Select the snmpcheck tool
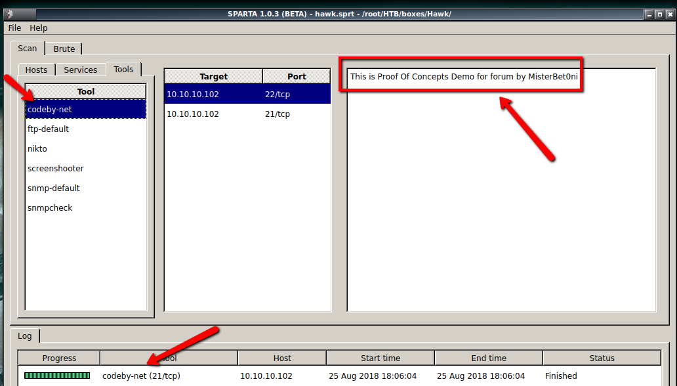This screenshot has width=677, height=386. point(50,207)
